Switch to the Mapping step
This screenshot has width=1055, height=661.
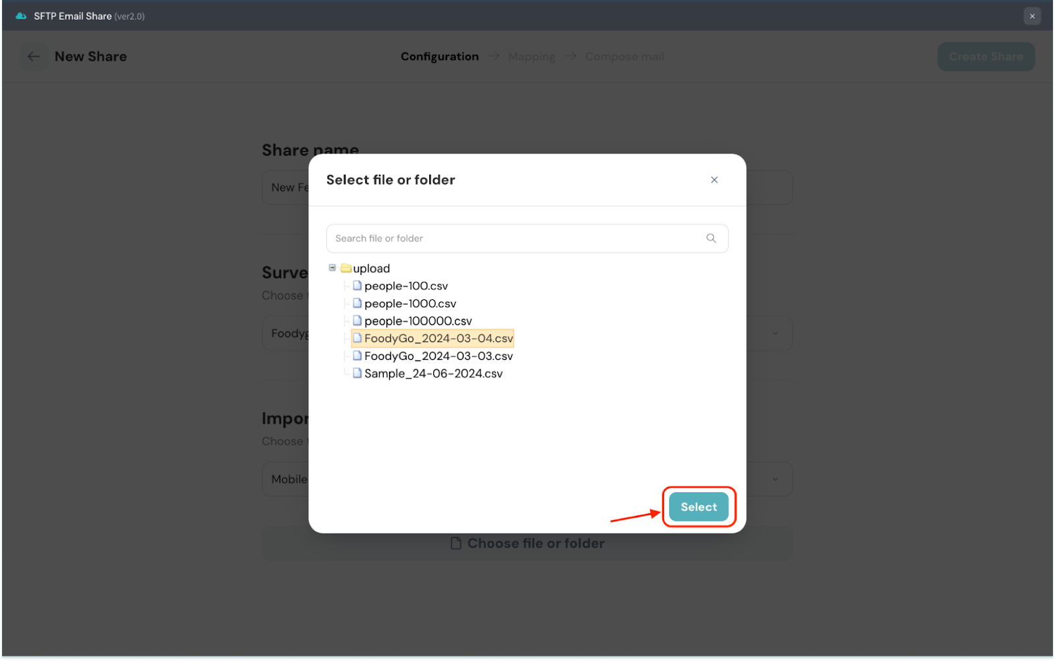531,57
